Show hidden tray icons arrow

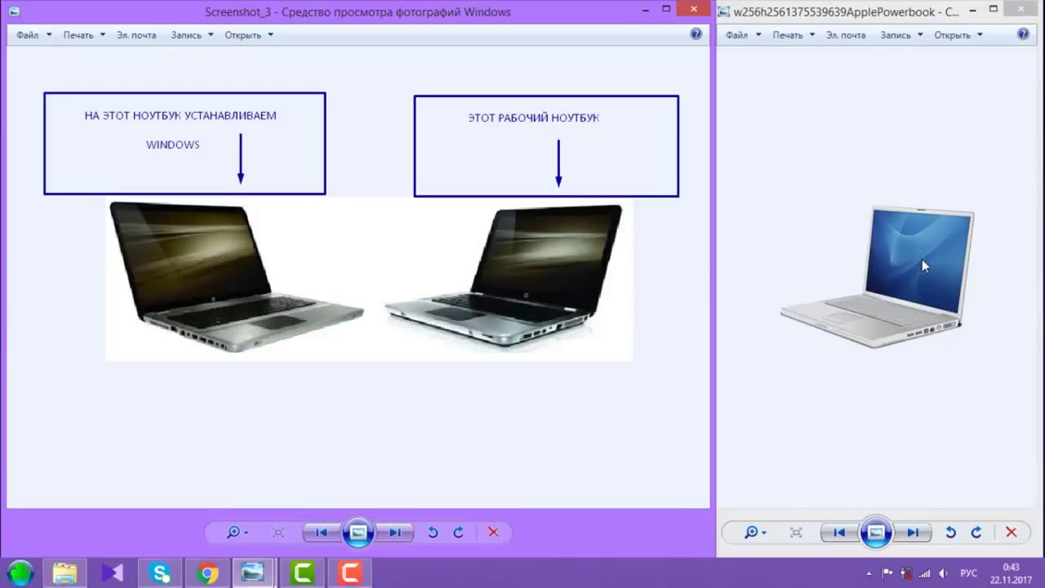pos(869,573)
